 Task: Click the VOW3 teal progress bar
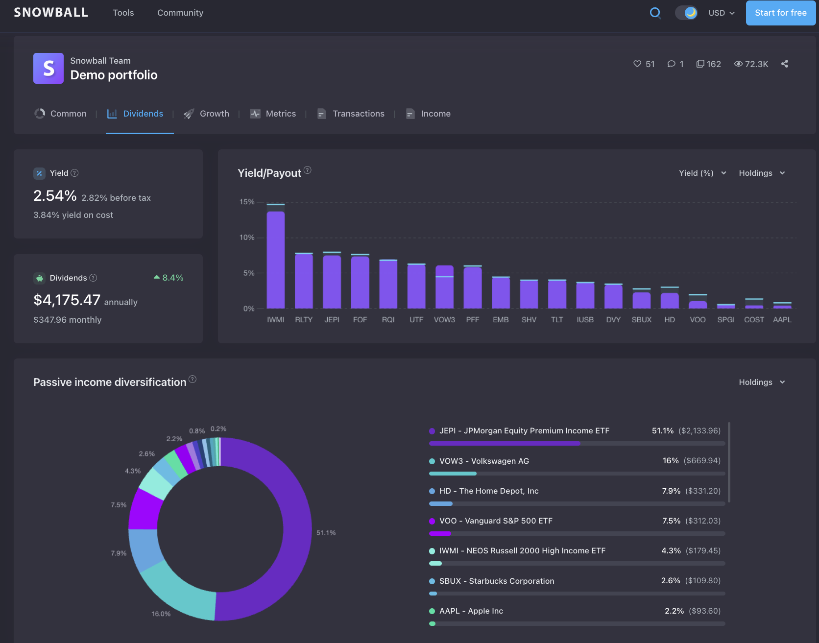click(x=453, y=474)
